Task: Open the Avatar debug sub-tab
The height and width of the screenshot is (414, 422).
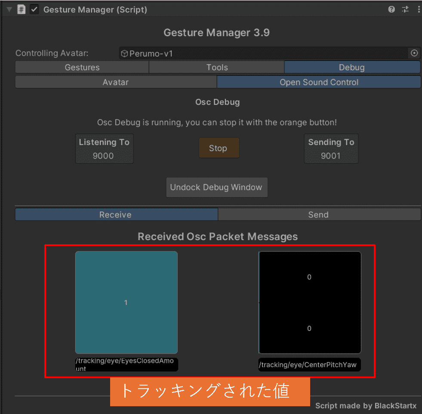Action: [115, 82]
